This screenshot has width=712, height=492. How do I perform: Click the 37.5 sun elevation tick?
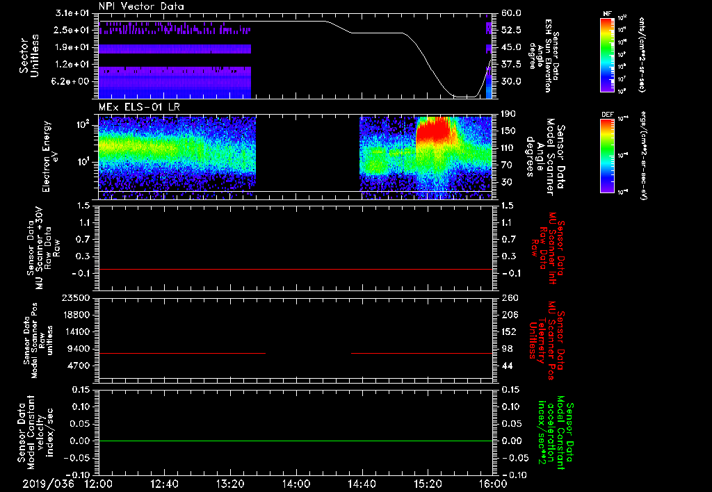[511, 65]
